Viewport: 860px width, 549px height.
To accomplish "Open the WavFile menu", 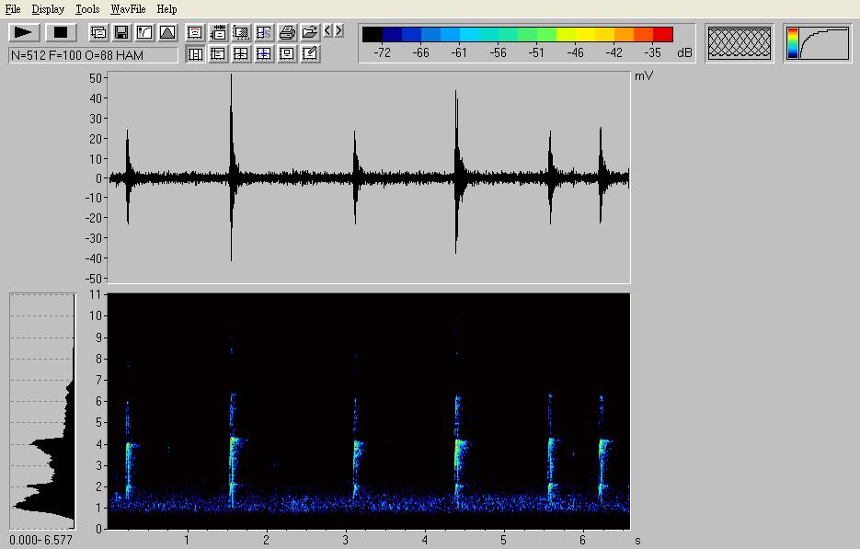I will click(128, 9).
